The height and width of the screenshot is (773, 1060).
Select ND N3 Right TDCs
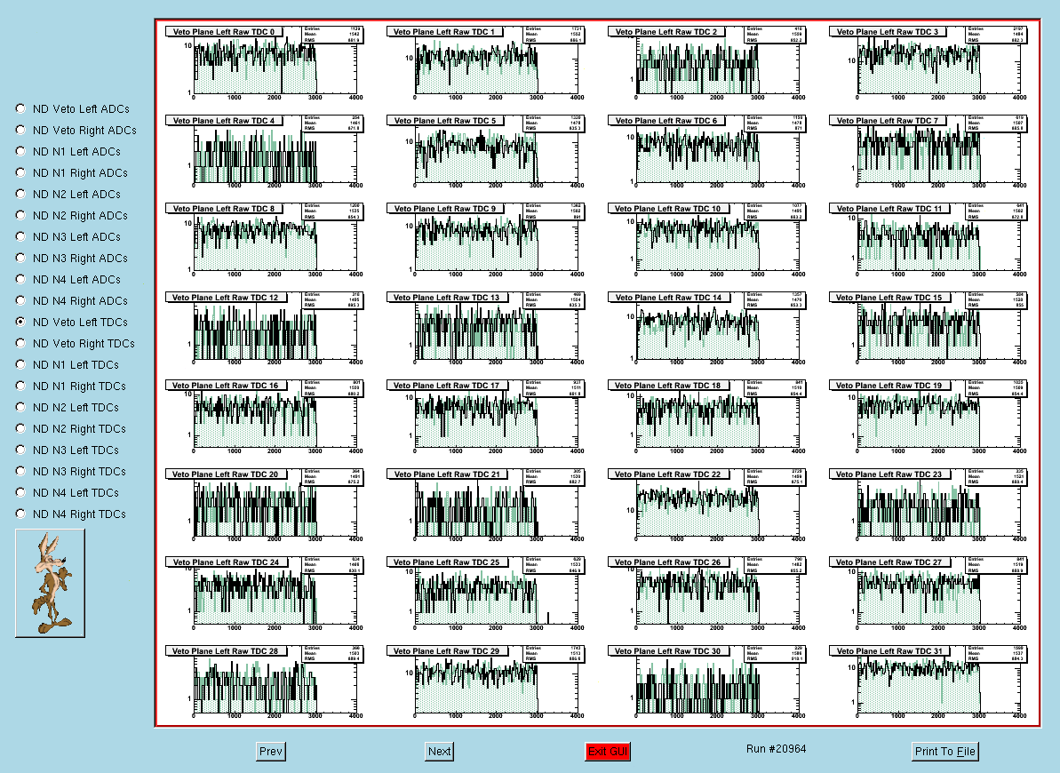coord(21,471)
